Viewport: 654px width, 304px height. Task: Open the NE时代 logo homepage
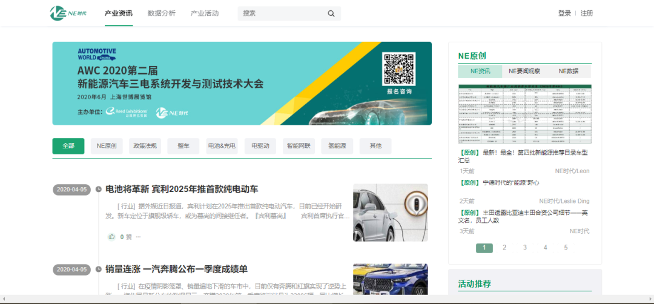pyautogui.click(x=68, y=13)
